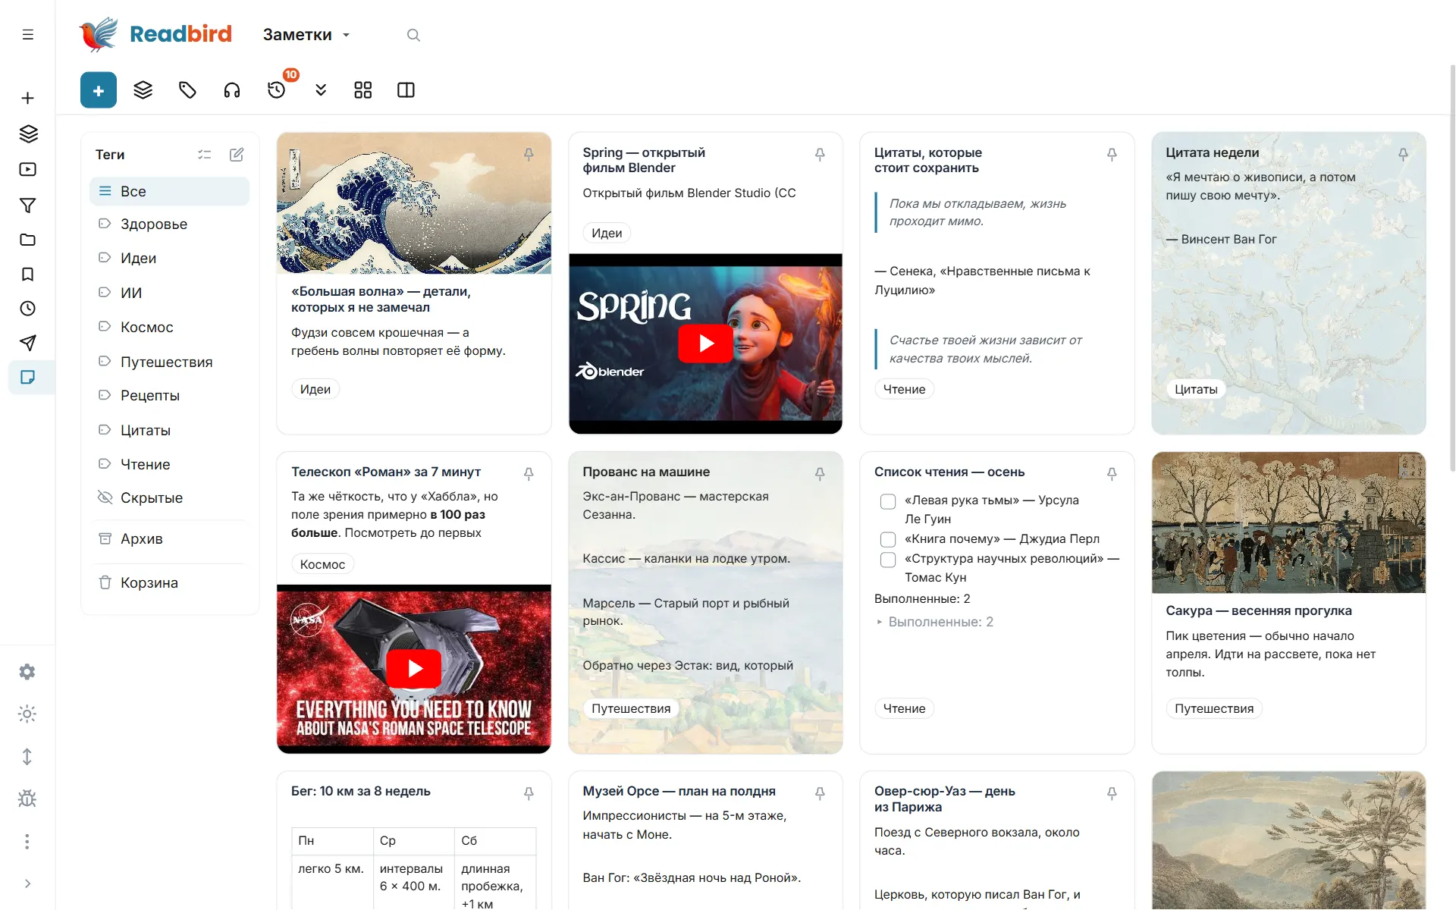Open settings gear in sidebar

tap(27, 672)
